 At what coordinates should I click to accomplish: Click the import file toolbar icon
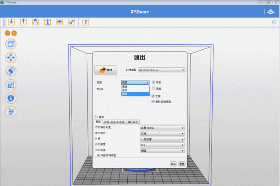(x=11, y=22)
